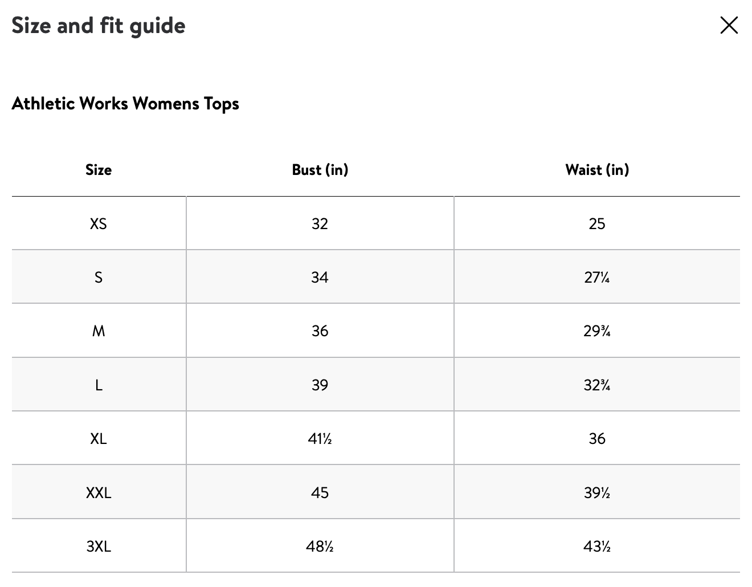The image size is (752, 587).
Task: Select the 3XL size row label
Action: click(99, 547)
